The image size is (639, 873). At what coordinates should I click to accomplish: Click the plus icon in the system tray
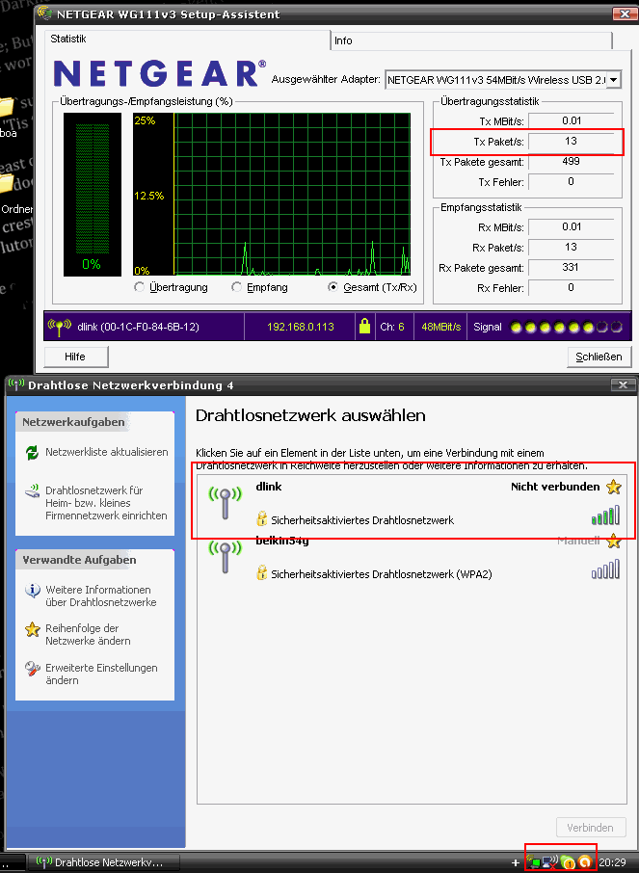pos(516,863)
